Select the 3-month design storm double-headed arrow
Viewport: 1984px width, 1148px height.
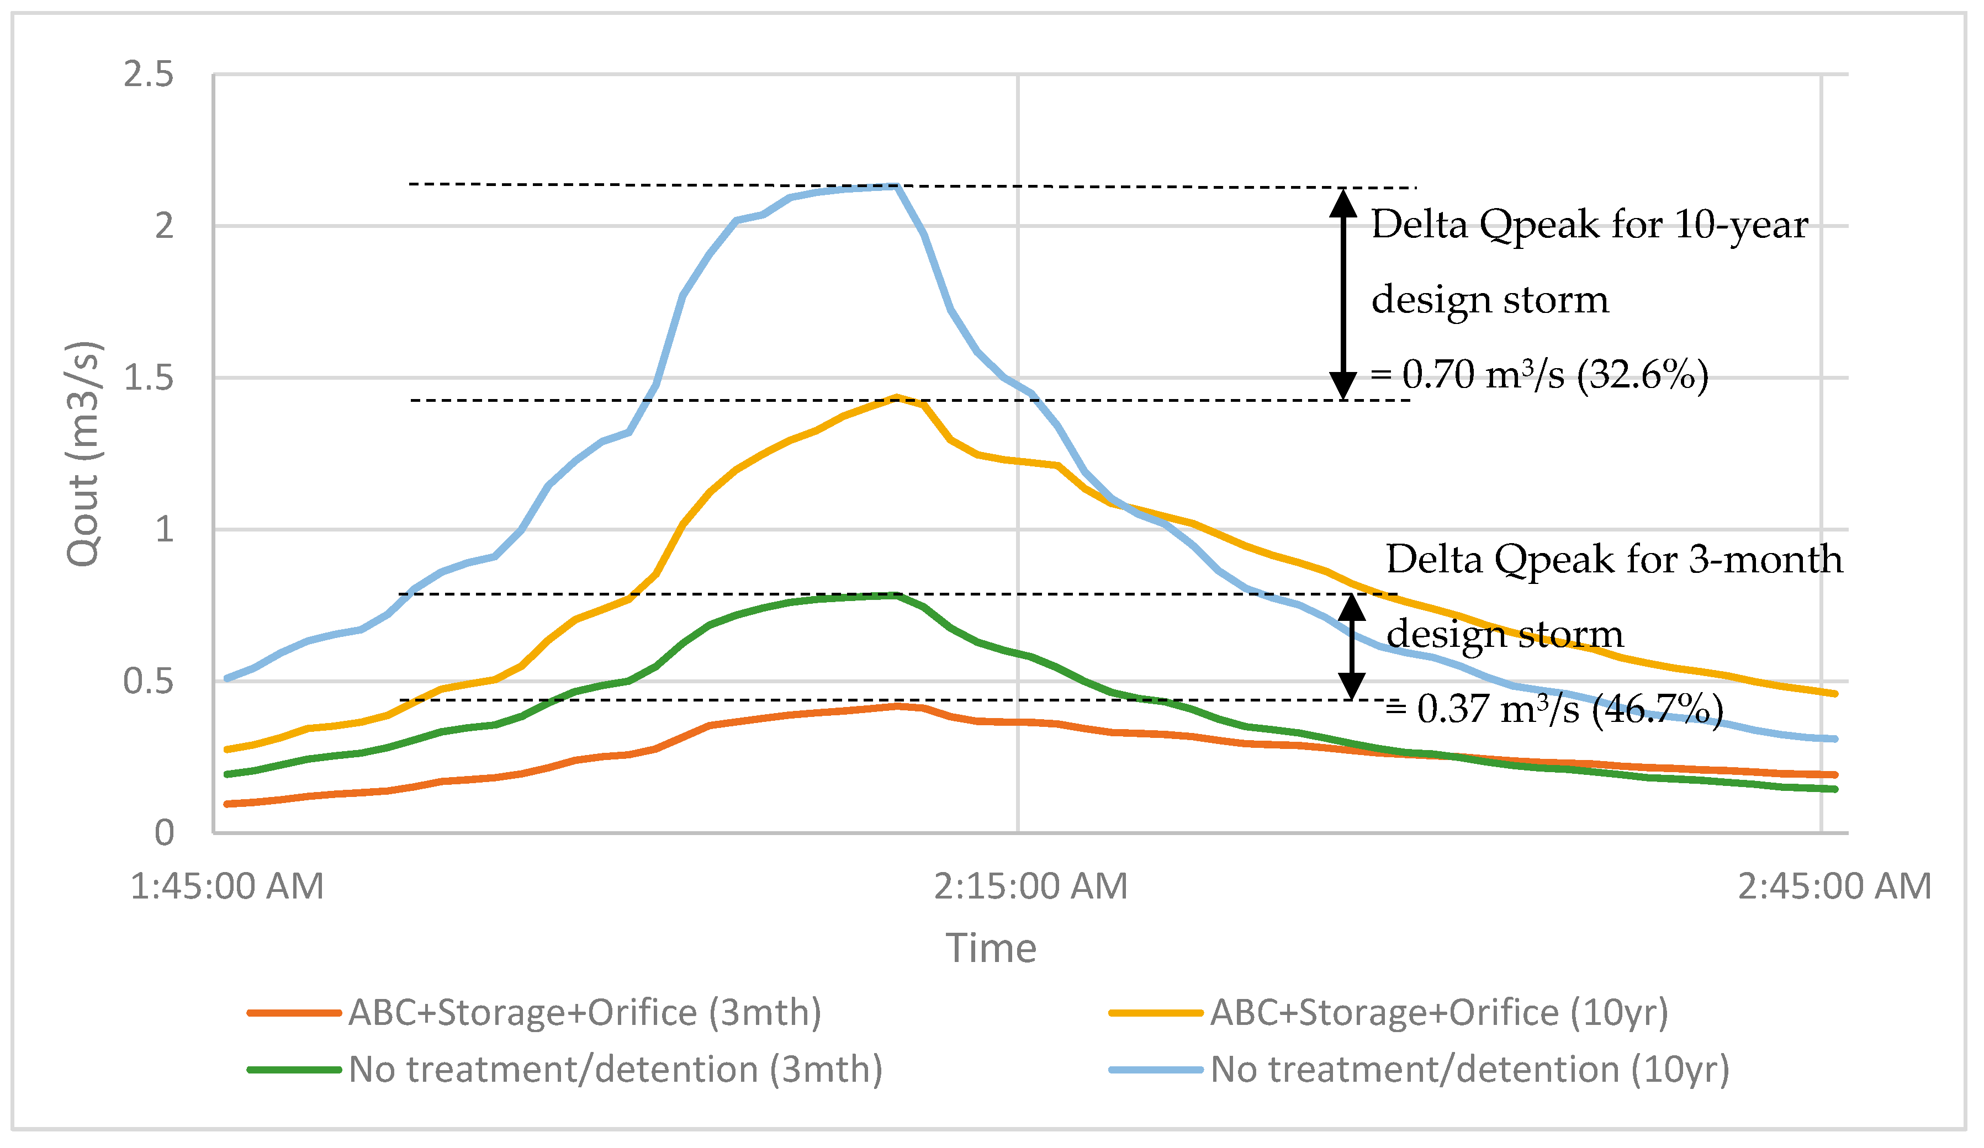1352,647
